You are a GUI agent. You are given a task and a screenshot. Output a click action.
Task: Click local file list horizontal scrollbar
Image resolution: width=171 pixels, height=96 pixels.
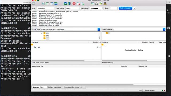click(58, 61)
